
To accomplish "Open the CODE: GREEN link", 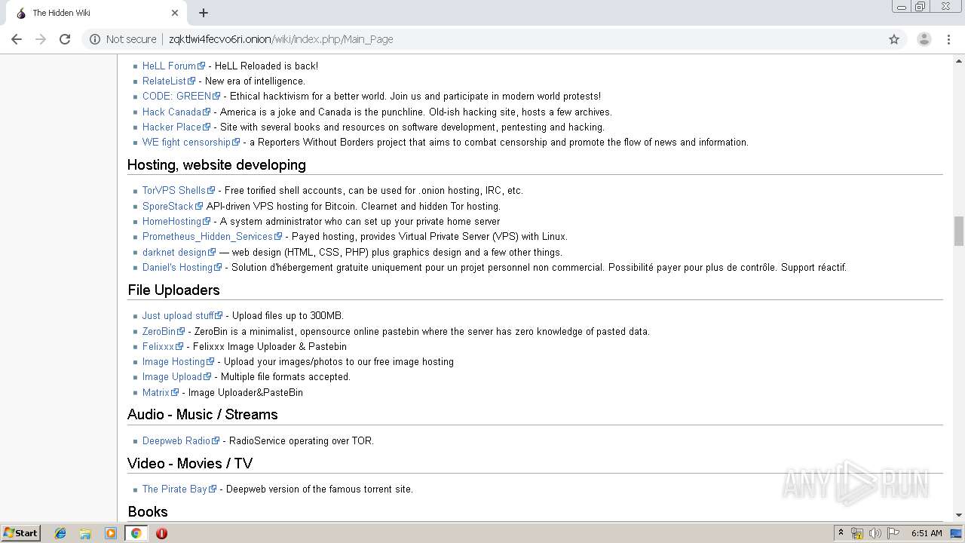I will coord(176,96).
